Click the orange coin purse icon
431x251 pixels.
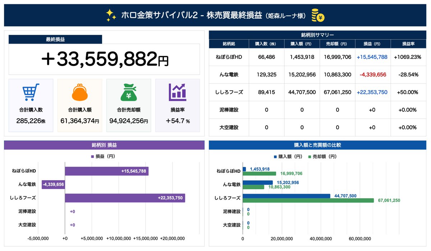coord(80,92)
